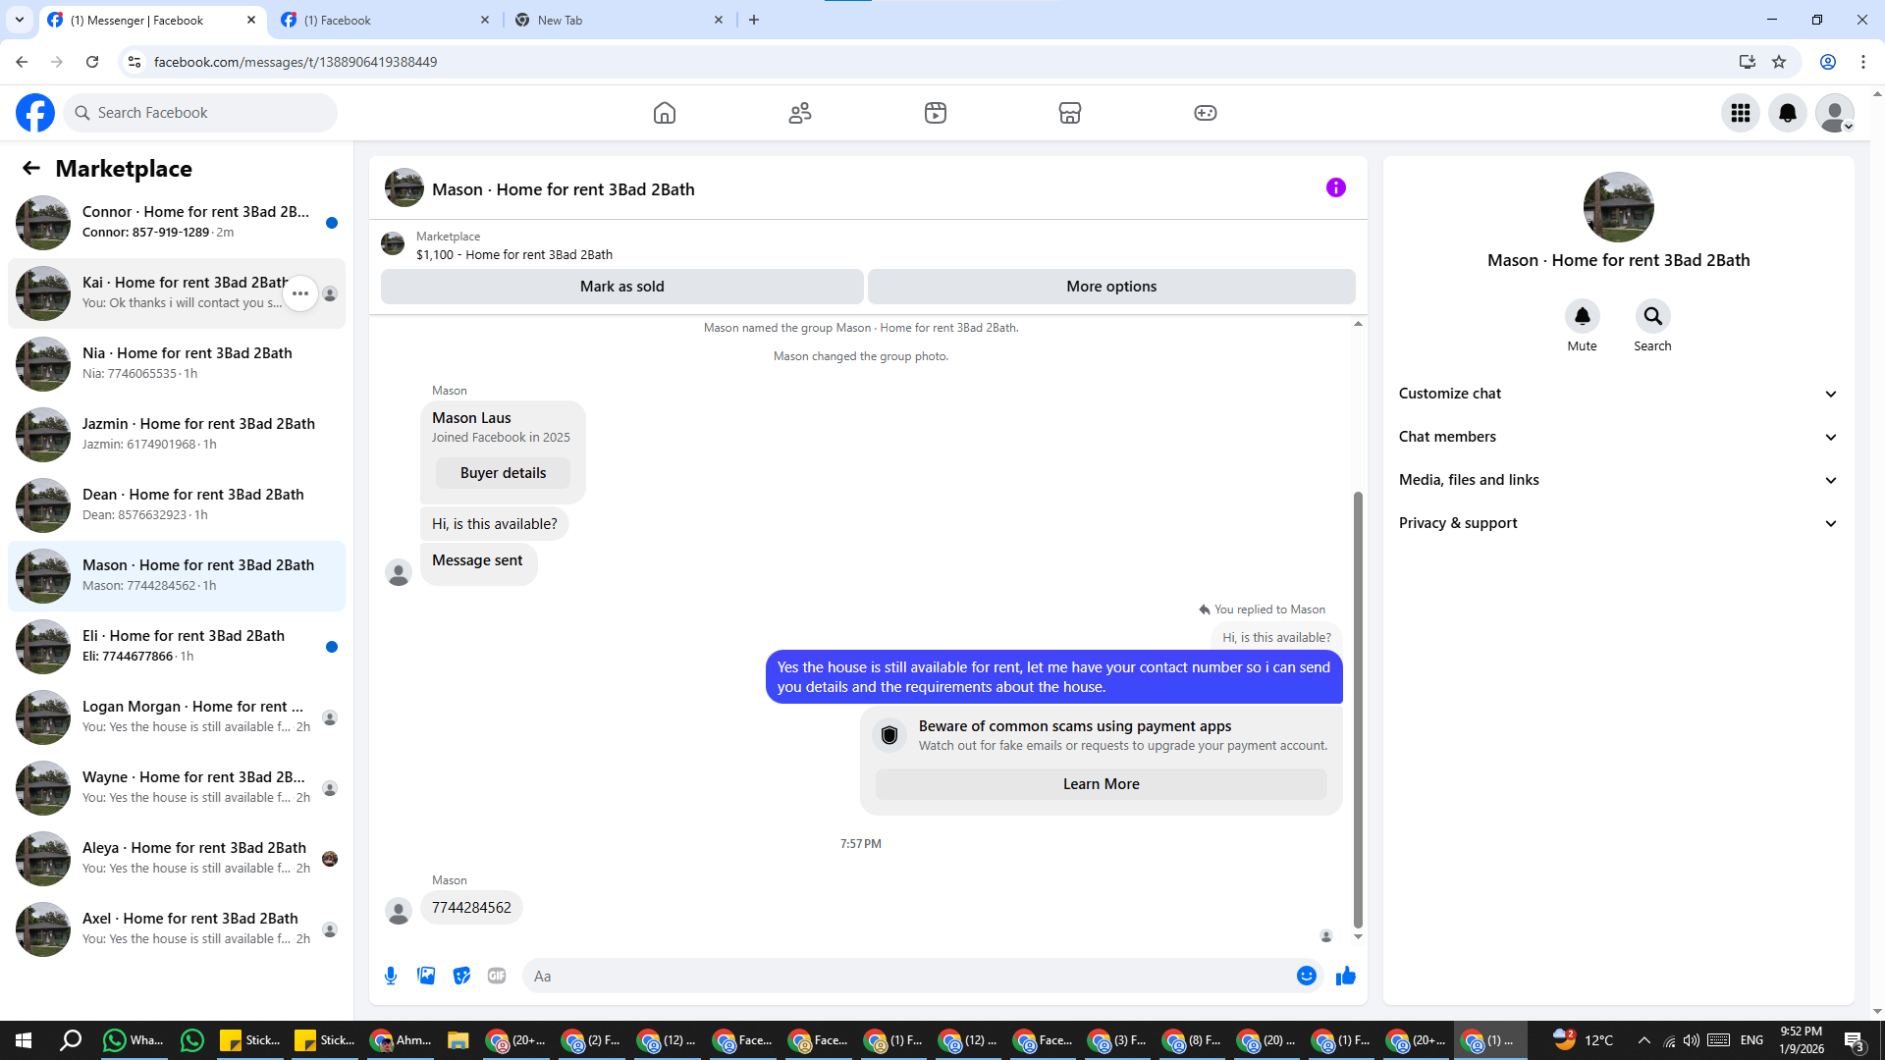
Task: Click the Buyer details button
Action: click(x=503, y=473)
